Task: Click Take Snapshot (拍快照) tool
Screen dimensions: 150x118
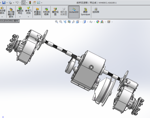Action: [96, 11]
